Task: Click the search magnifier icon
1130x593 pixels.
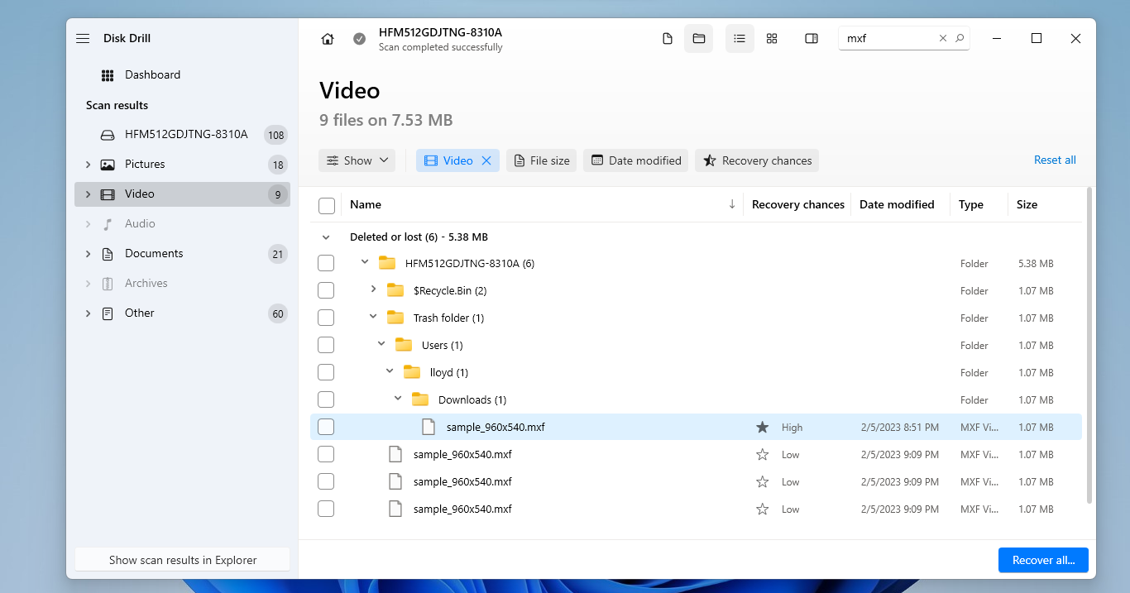Action: 960,38
